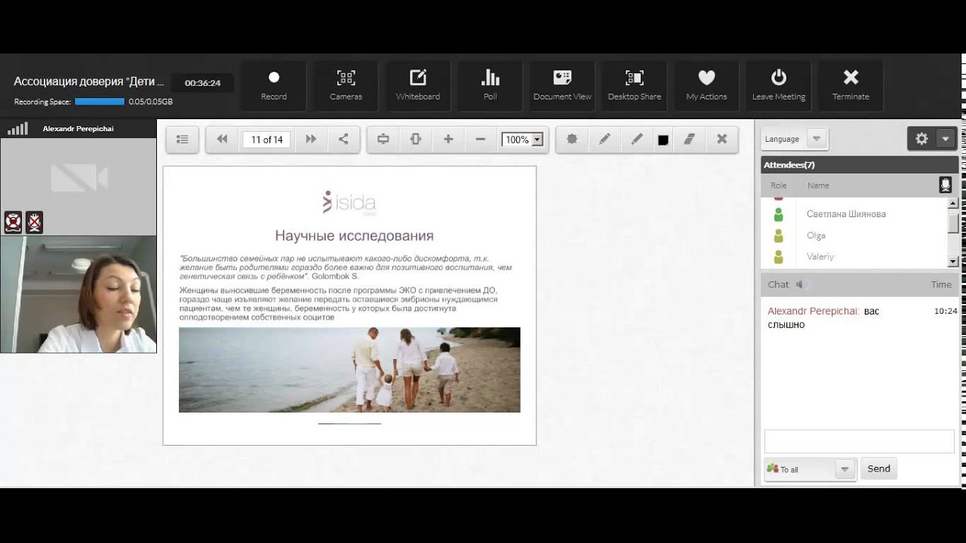Screen dimensions: 966x543
Task: Open the 100% zoom dropdown
Action: pos(523,140)
